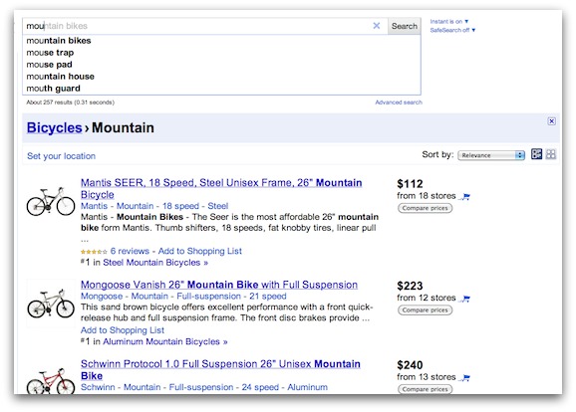
Task: Open the 'Instant is on' dropdown
Action: pos(448,22)
